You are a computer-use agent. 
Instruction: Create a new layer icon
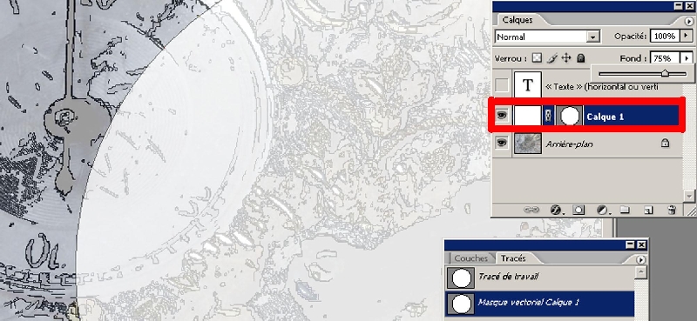coord(648,210)
